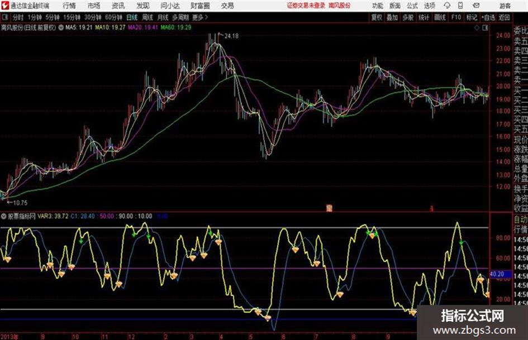Image resolution: width=528 pixels, height=340 pixels.
Task: Click the 标记 mark button
Action: pos(472,17)
